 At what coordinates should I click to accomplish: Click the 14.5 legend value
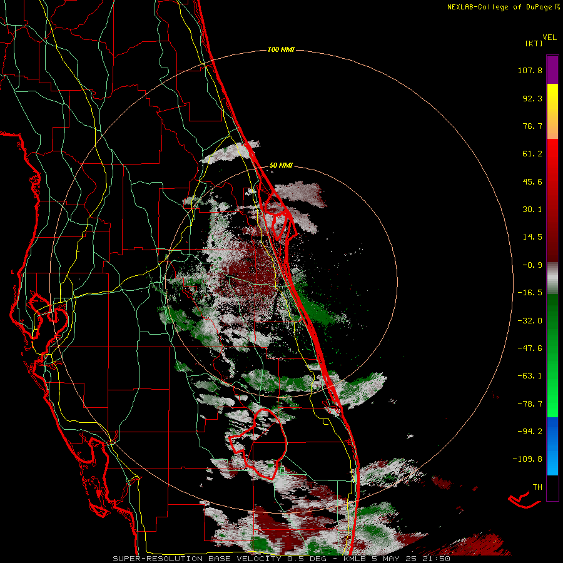(532, 237)
